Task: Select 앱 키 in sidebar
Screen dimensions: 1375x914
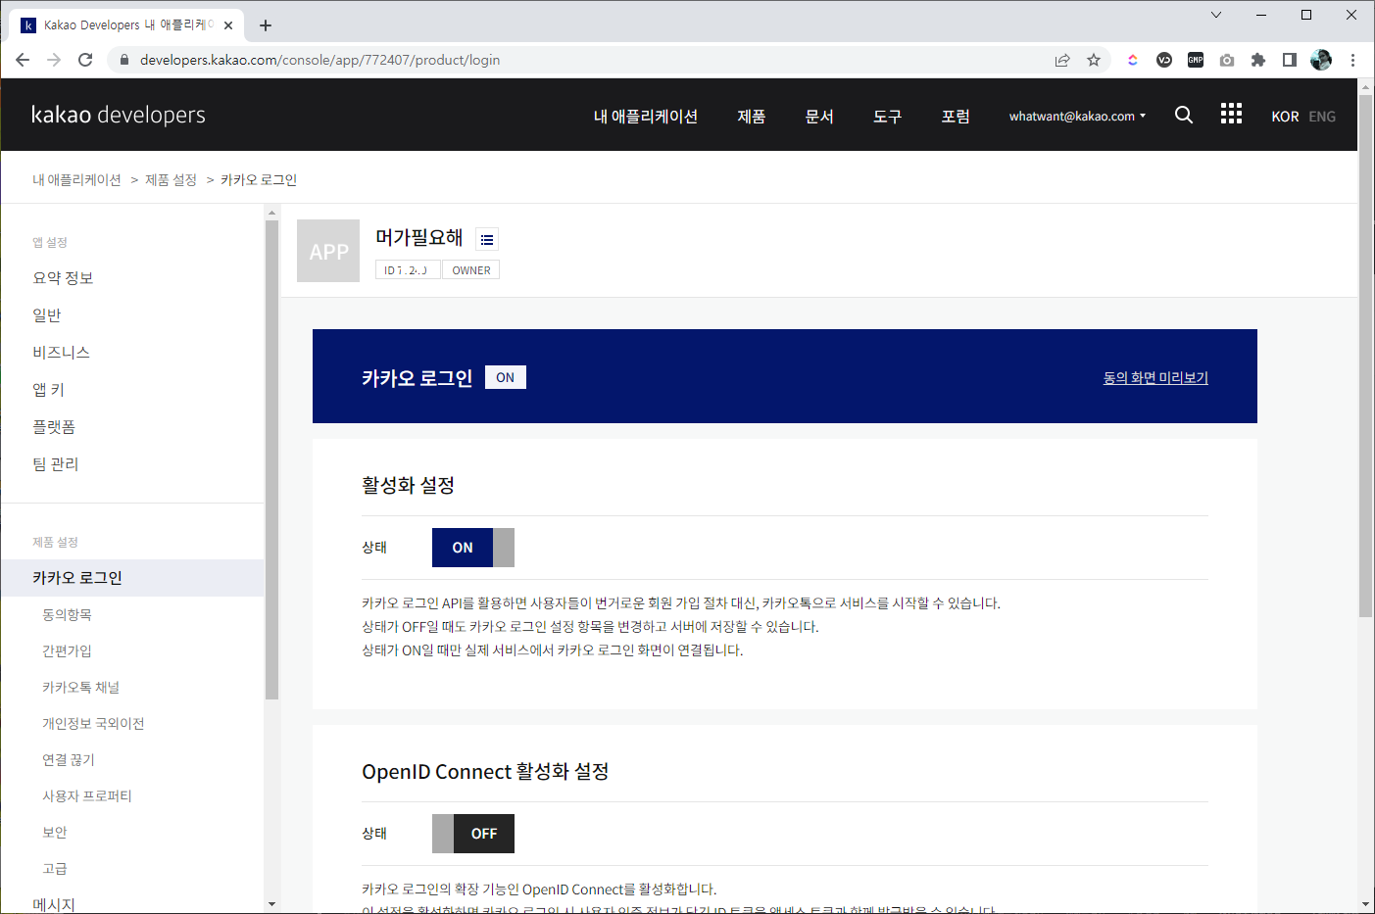Action: (48, 389)
